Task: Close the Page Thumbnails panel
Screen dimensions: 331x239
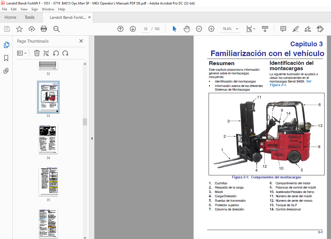Action: click(x=81, y=41)
